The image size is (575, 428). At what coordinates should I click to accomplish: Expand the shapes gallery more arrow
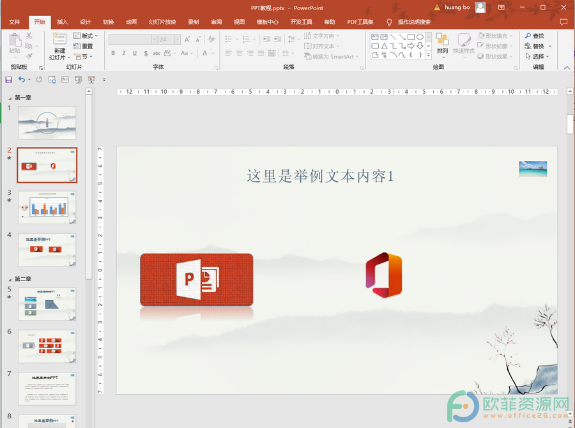[428, 55]
